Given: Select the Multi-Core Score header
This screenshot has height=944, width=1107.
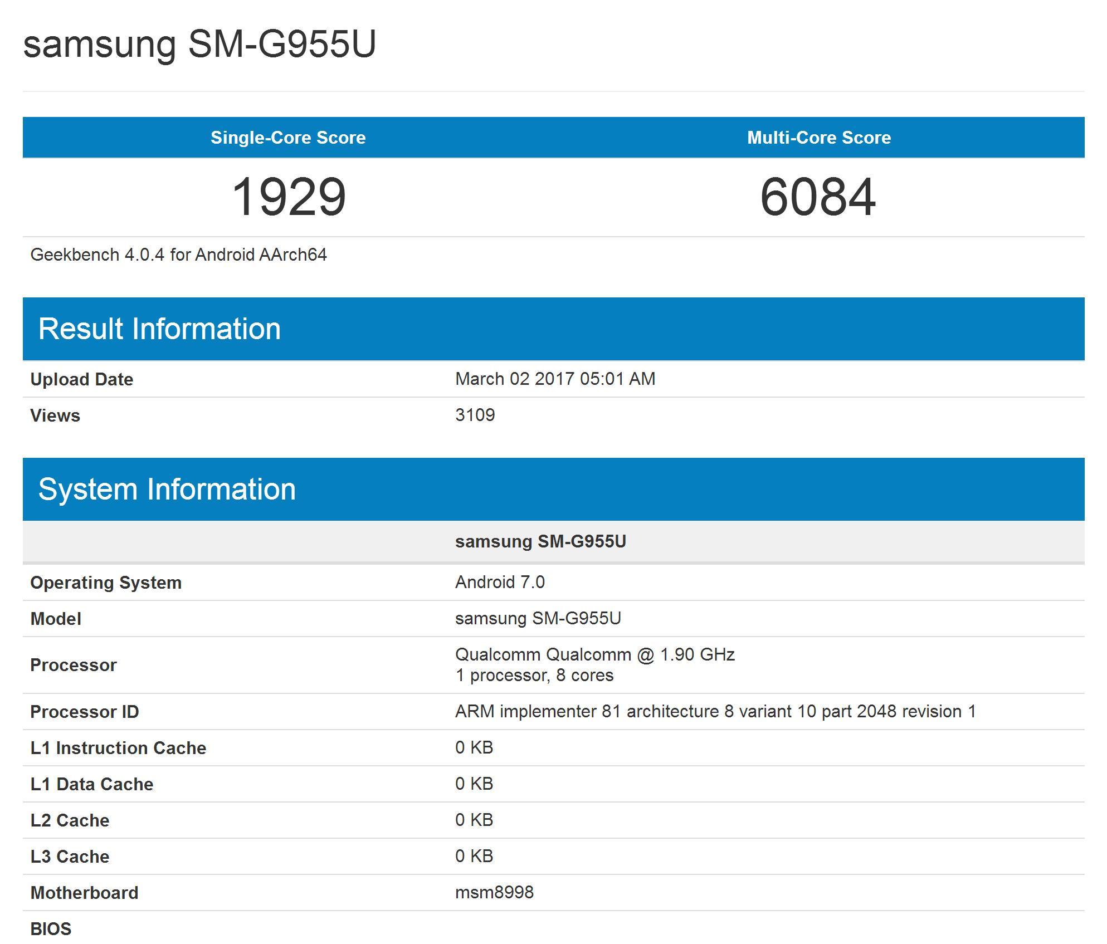Looking at the screenshot, I should coord(819,138).
